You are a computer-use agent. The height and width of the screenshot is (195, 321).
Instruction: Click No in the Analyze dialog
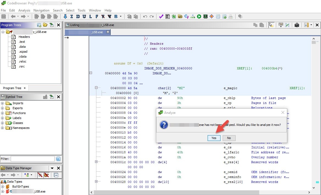click(229, 138)
